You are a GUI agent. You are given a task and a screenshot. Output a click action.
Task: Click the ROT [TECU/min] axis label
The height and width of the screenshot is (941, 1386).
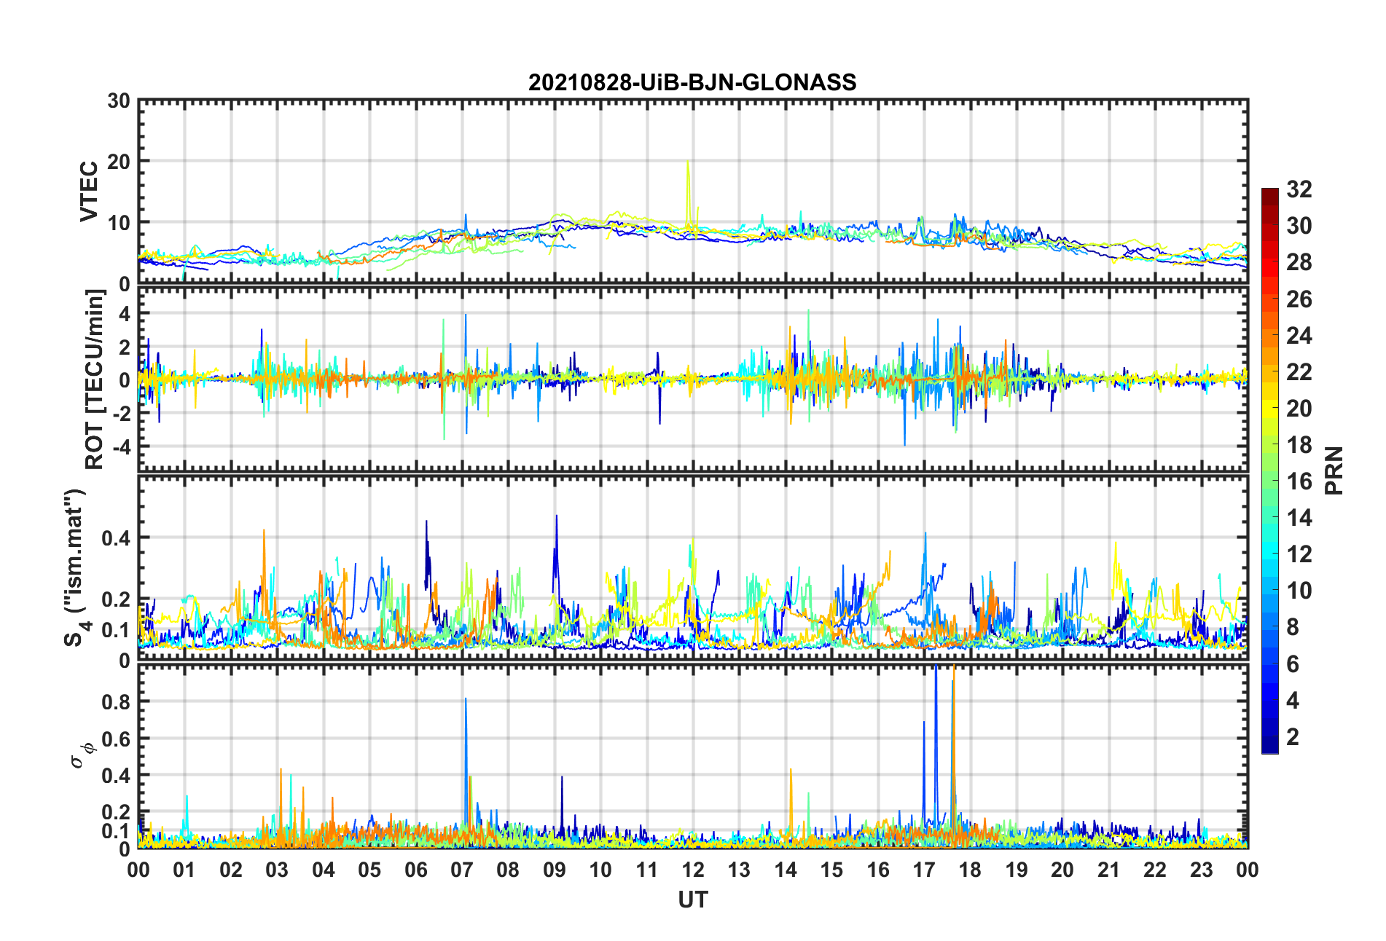pos(95,379)
